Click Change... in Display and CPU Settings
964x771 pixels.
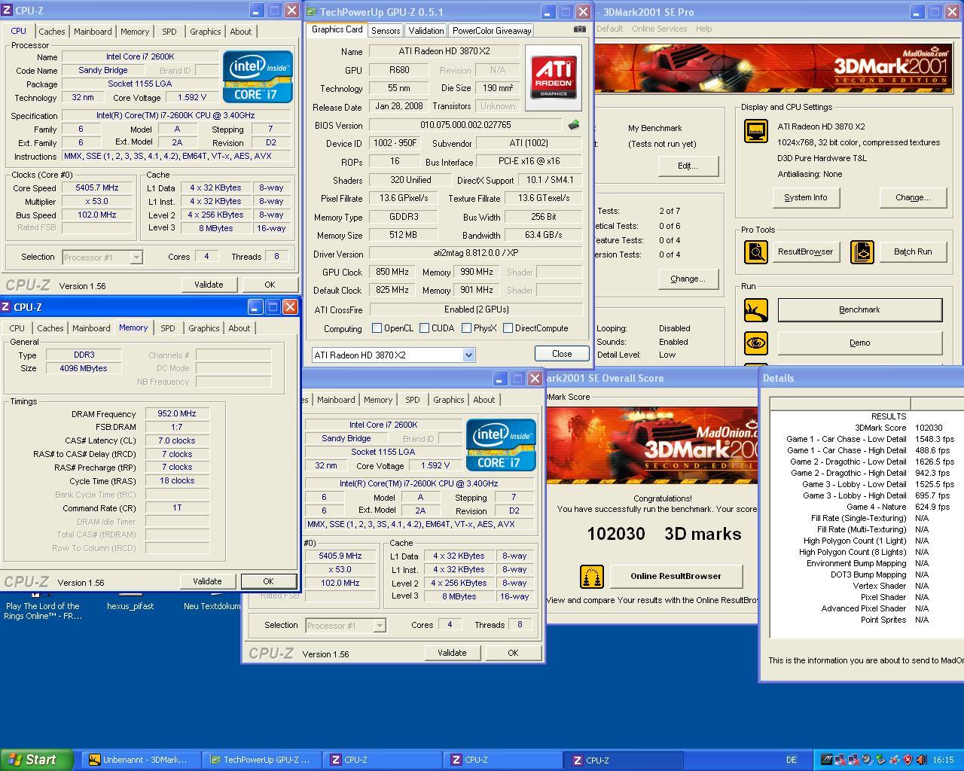pos(913,197)
